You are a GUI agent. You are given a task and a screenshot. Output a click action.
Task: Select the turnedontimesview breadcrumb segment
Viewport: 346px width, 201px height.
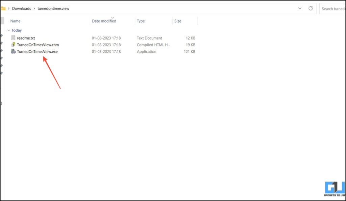point(53,8)
